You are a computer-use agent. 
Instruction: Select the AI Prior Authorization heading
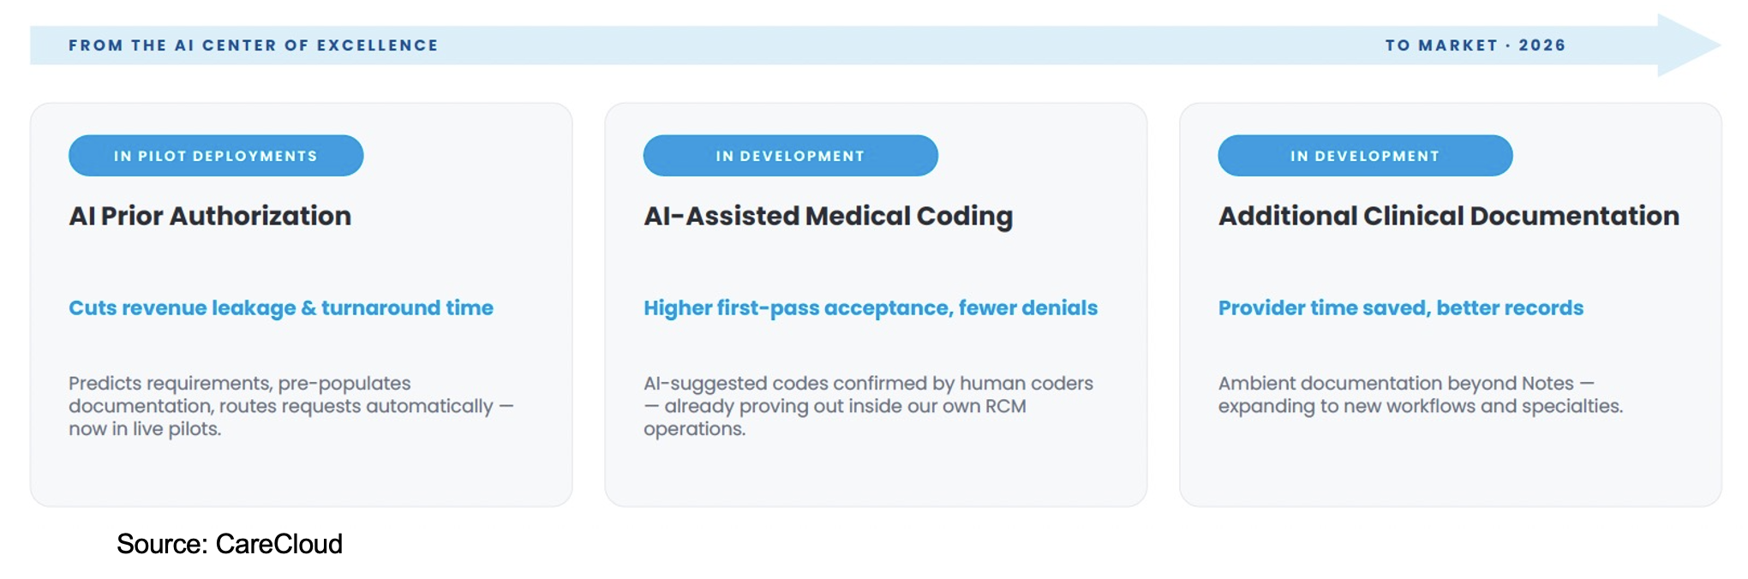click(210, 216)
